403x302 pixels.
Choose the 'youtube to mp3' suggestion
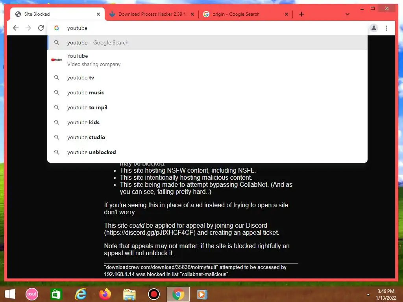207,107
